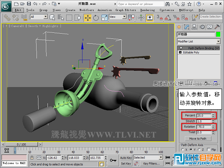The image size is (224, 168).
Task: Select the Z path deform axis radio
Action: (199, 150)
